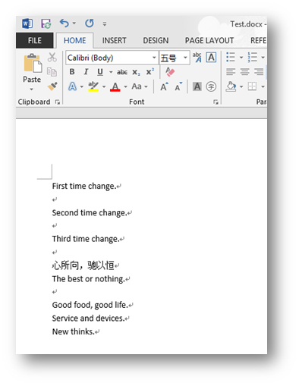Click the Shading paint bucket icon
Viewport: 299px width, 386px height.
coord(231,86)
